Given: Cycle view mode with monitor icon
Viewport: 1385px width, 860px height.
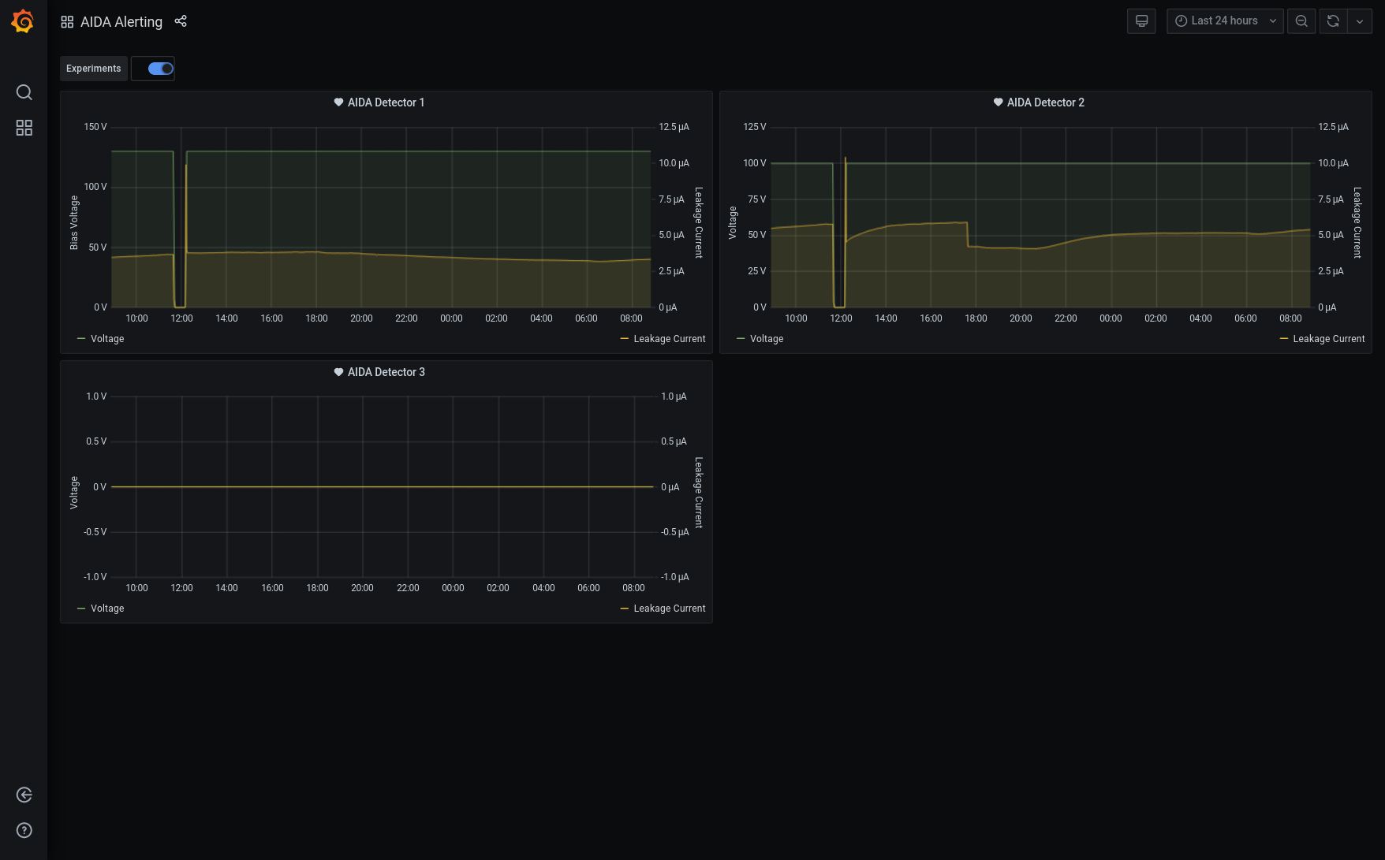Looking at the screenshot, I should 1141,21.
